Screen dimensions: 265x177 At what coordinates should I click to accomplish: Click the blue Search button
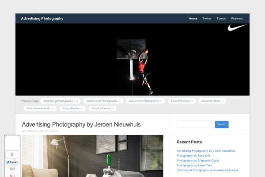[x=222, y=124]
